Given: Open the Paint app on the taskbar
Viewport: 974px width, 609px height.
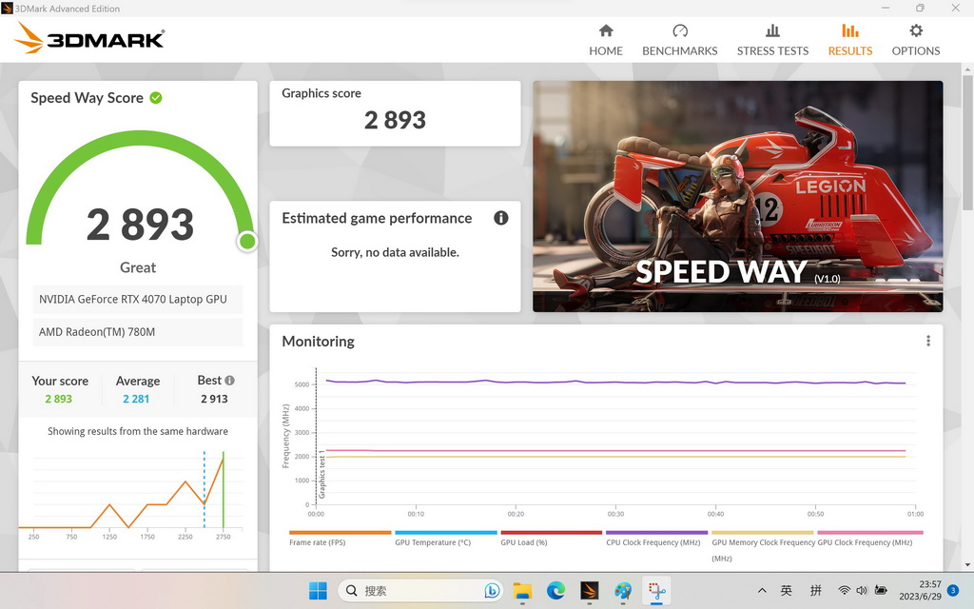Looking at the screenshot, I should tap(623, 590).
